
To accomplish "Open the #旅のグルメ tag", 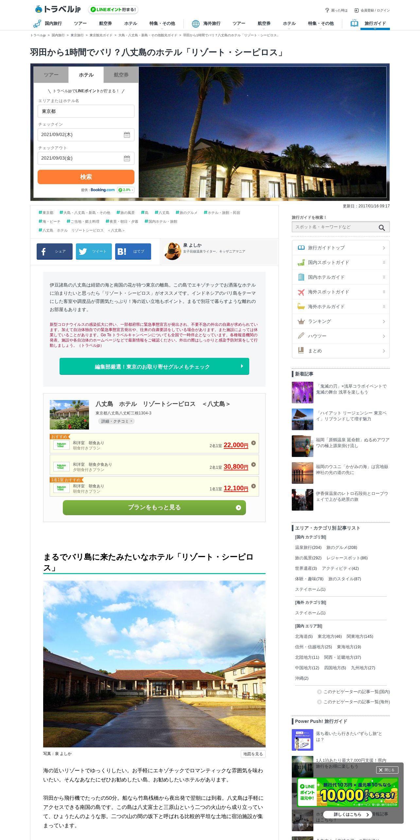I will click(x=186, y=213).
